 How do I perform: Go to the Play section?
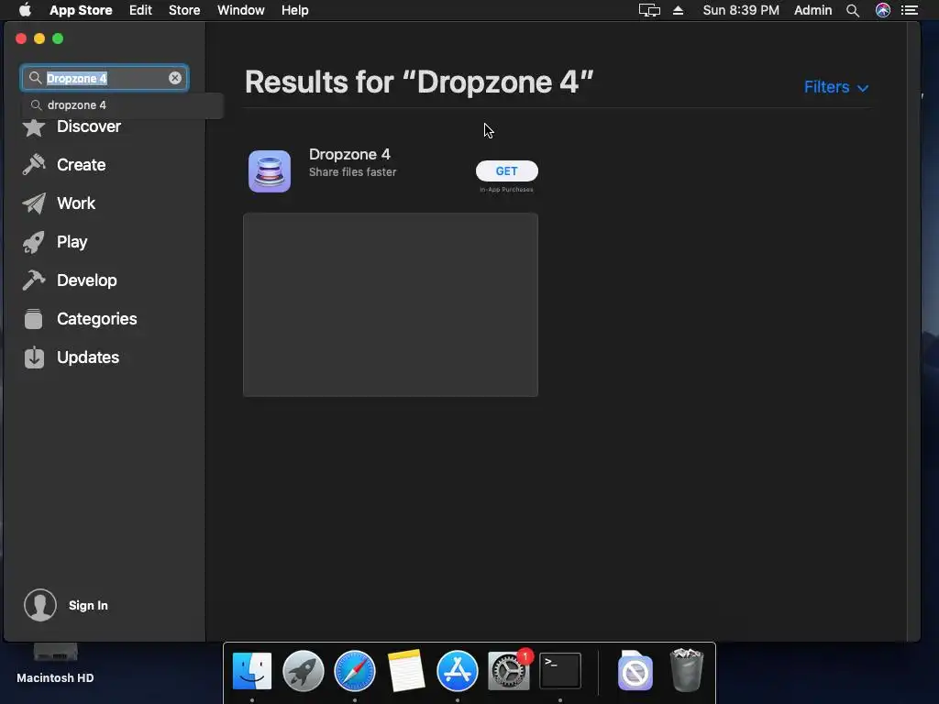72,242
